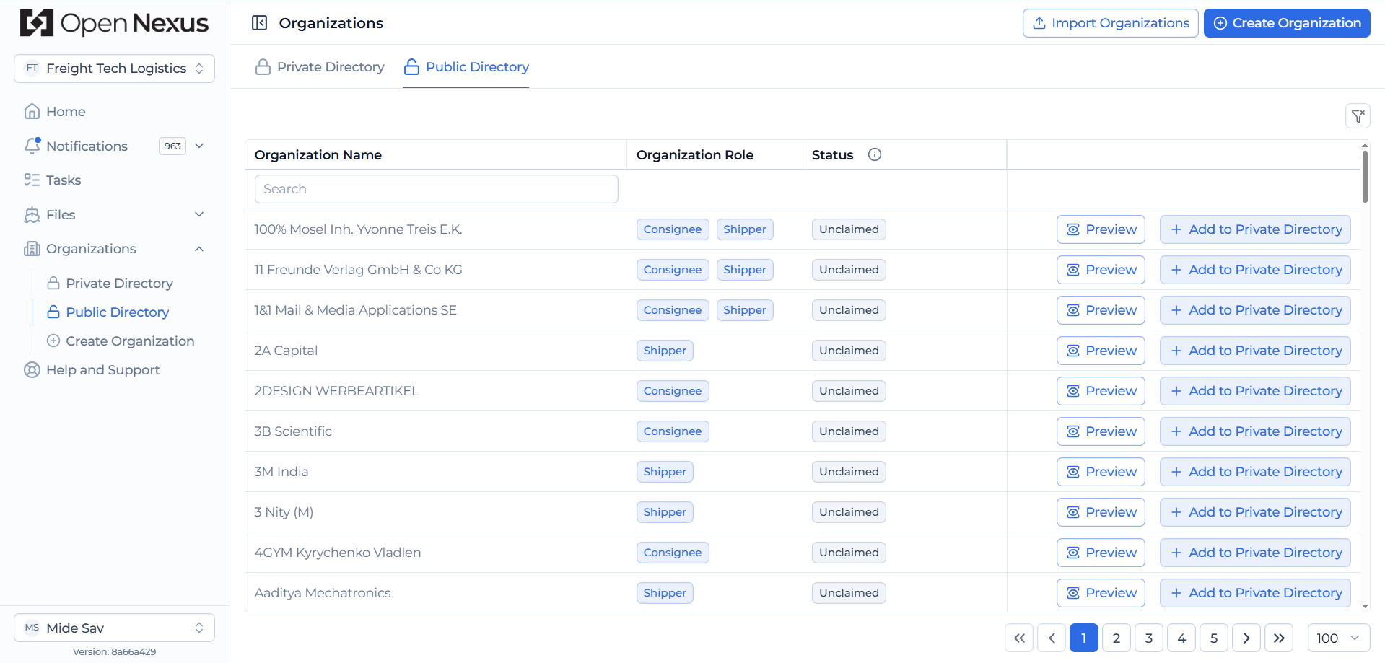
Task: Preview 11 Freunde Verlag GmbH & Co KG
Action: [1101, 270]
